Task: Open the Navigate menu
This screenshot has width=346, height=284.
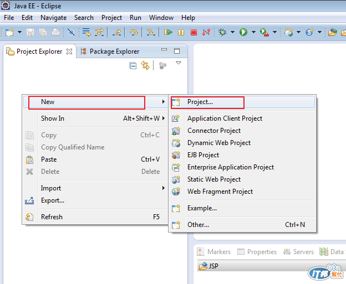Action: coord(54,18)
